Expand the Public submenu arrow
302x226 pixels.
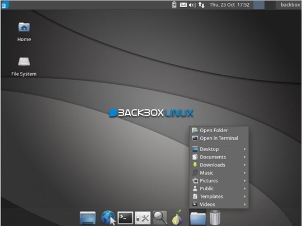(x=245, y=189)
